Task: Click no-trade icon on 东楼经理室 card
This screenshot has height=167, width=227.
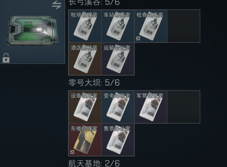Action: (x=72, y=152)
